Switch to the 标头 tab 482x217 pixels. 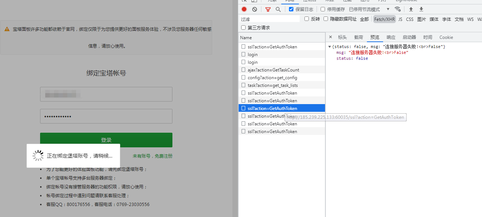(342, 37)
